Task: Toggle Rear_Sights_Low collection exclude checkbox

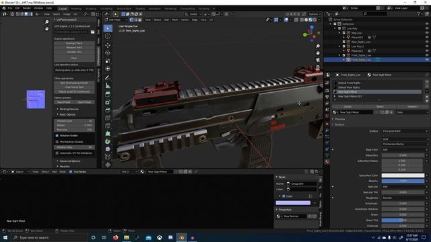Action: 344,42
